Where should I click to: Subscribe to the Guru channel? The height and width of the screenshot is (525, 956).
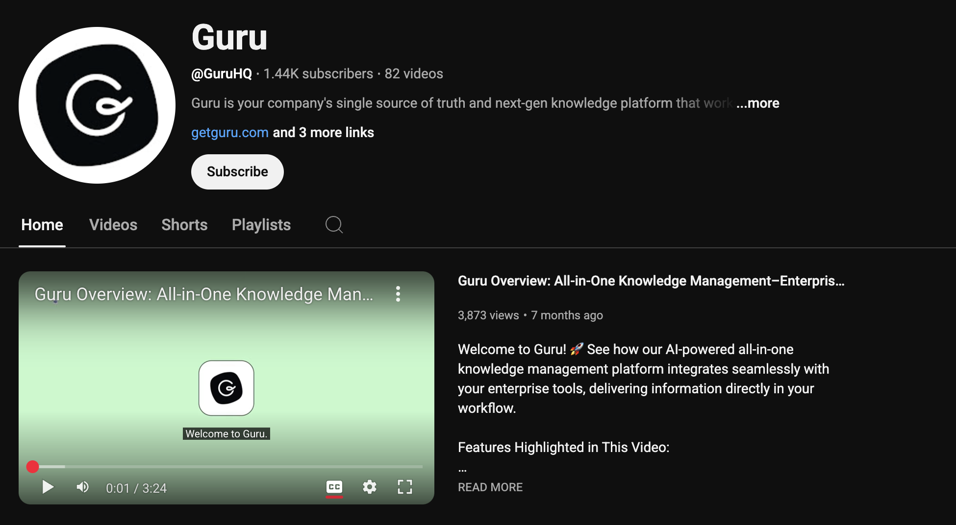[x=237, y=172]
